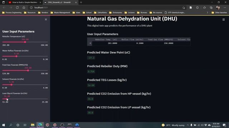
Task: Click the 203.0000 cell in the table
Action: click(112, 43)
